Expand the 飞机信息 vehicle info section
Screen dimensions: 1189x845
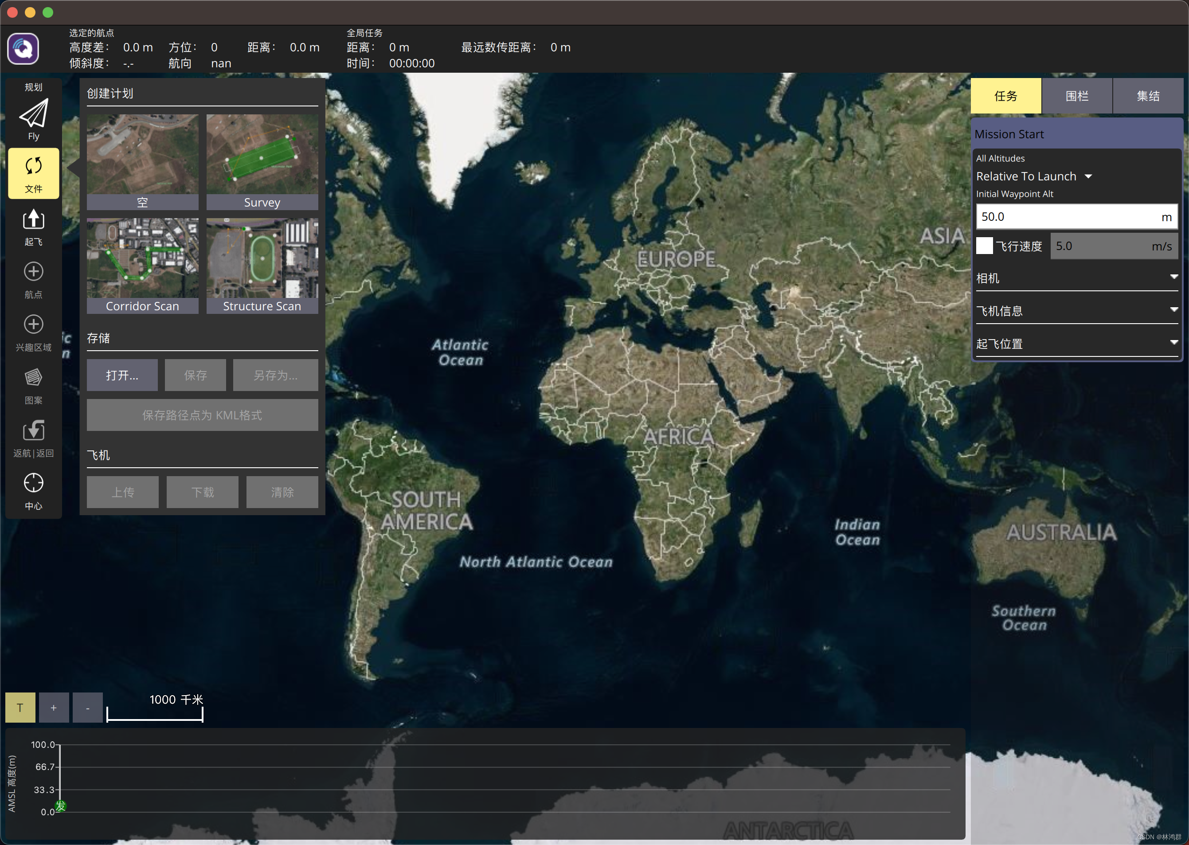tap(1077, 311)
